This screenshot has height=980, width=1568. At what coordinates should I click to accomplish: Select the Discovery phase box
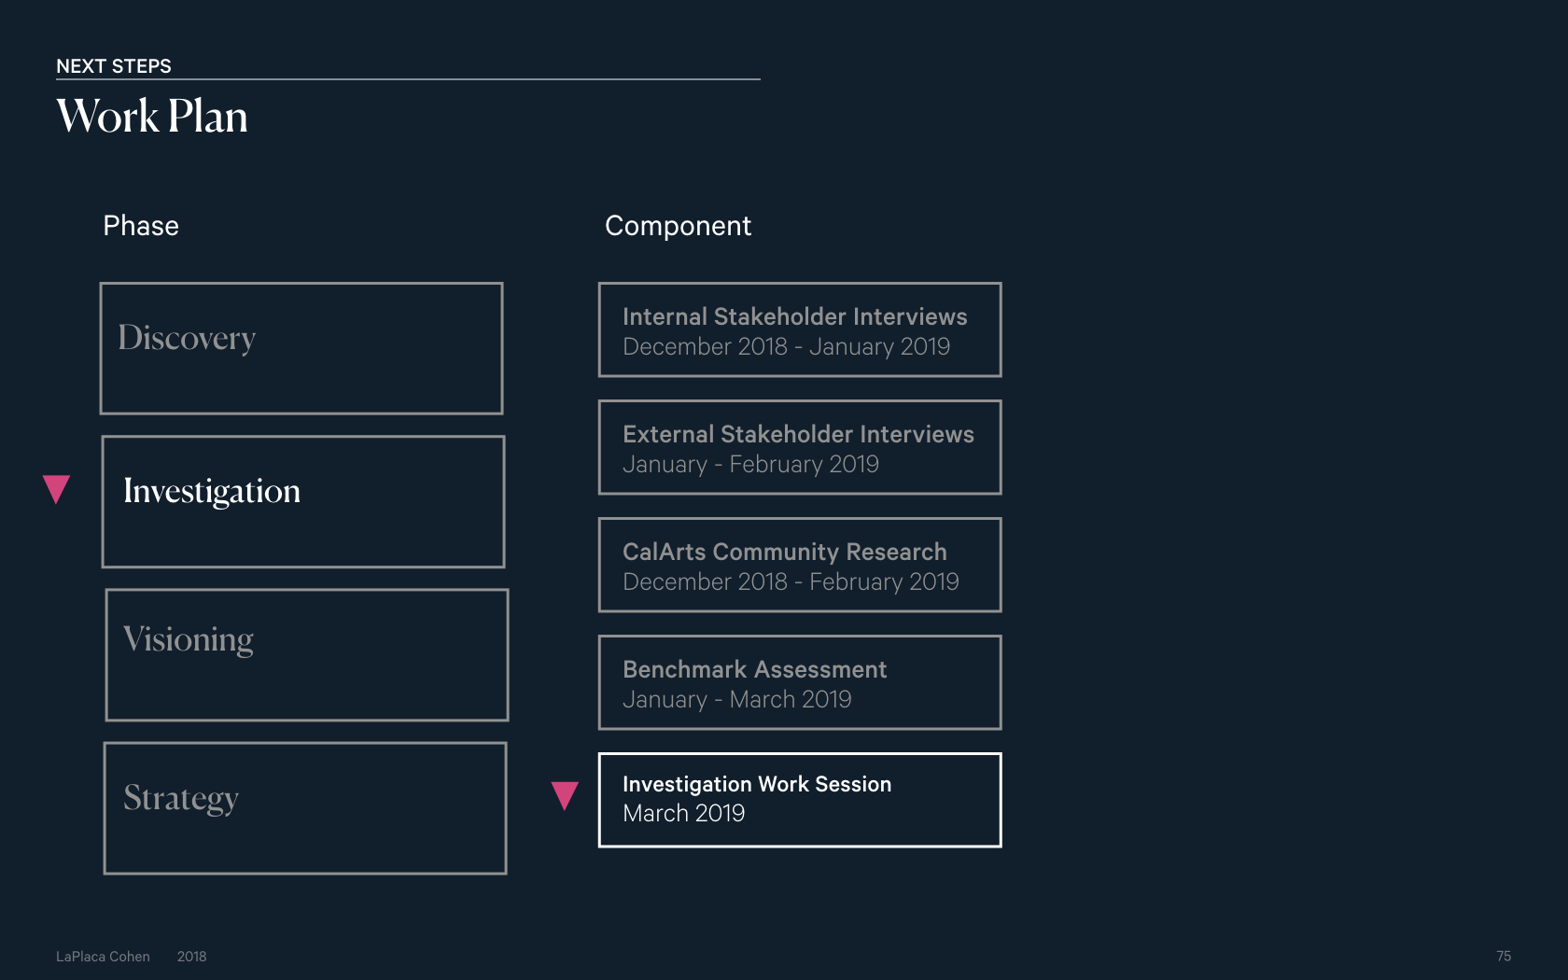coord(301,348)
